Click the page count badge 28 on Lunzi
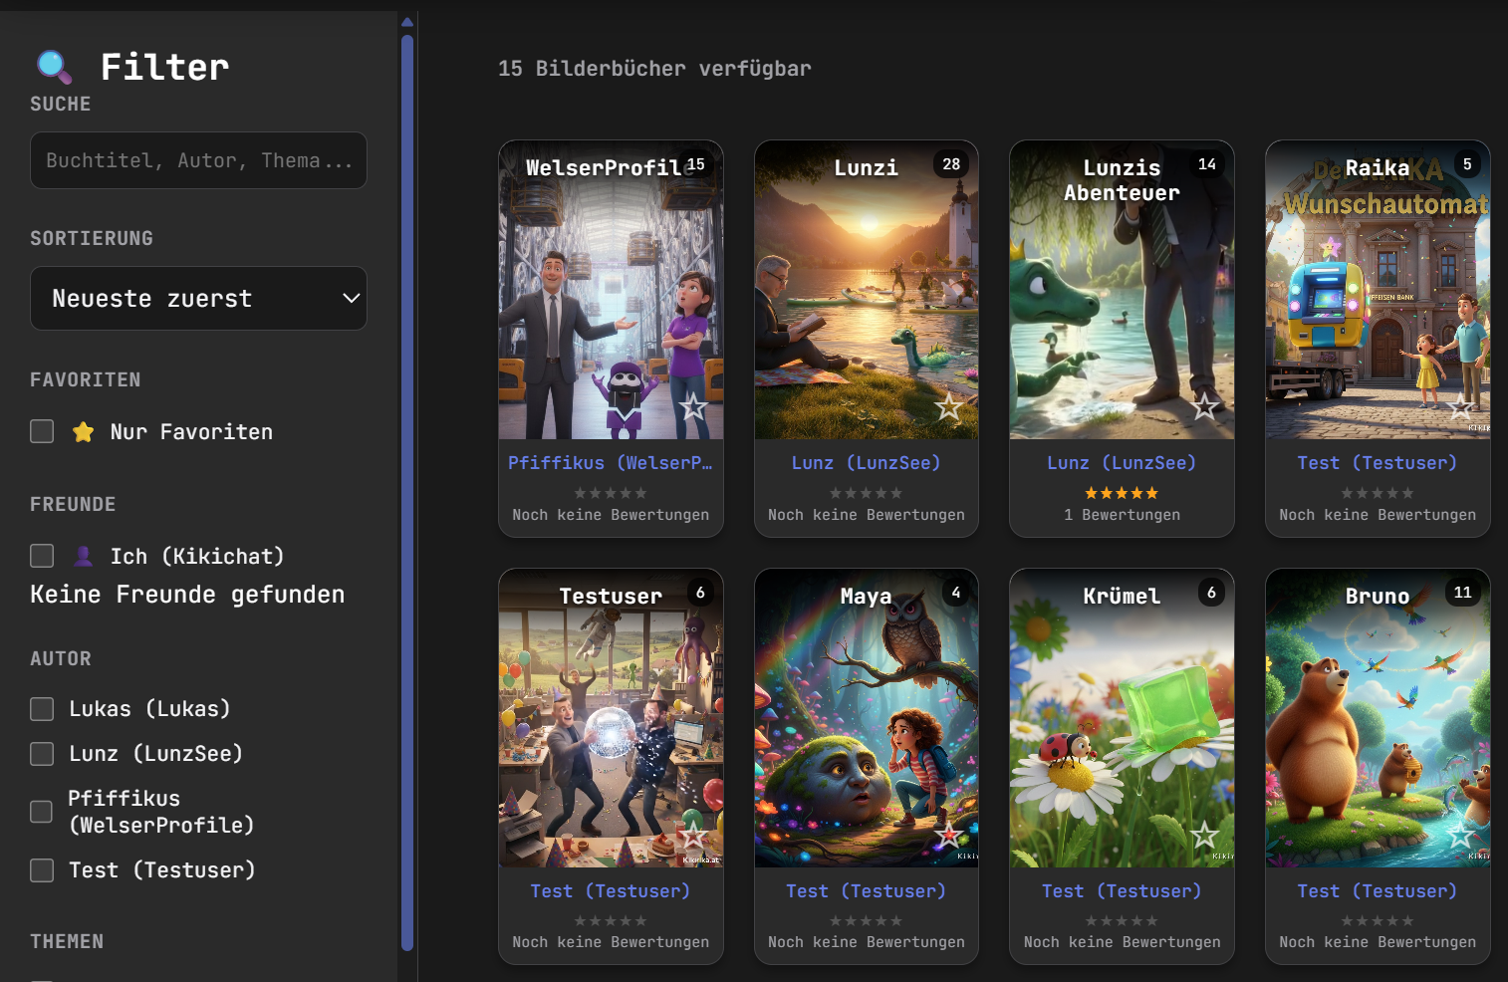 951,164
